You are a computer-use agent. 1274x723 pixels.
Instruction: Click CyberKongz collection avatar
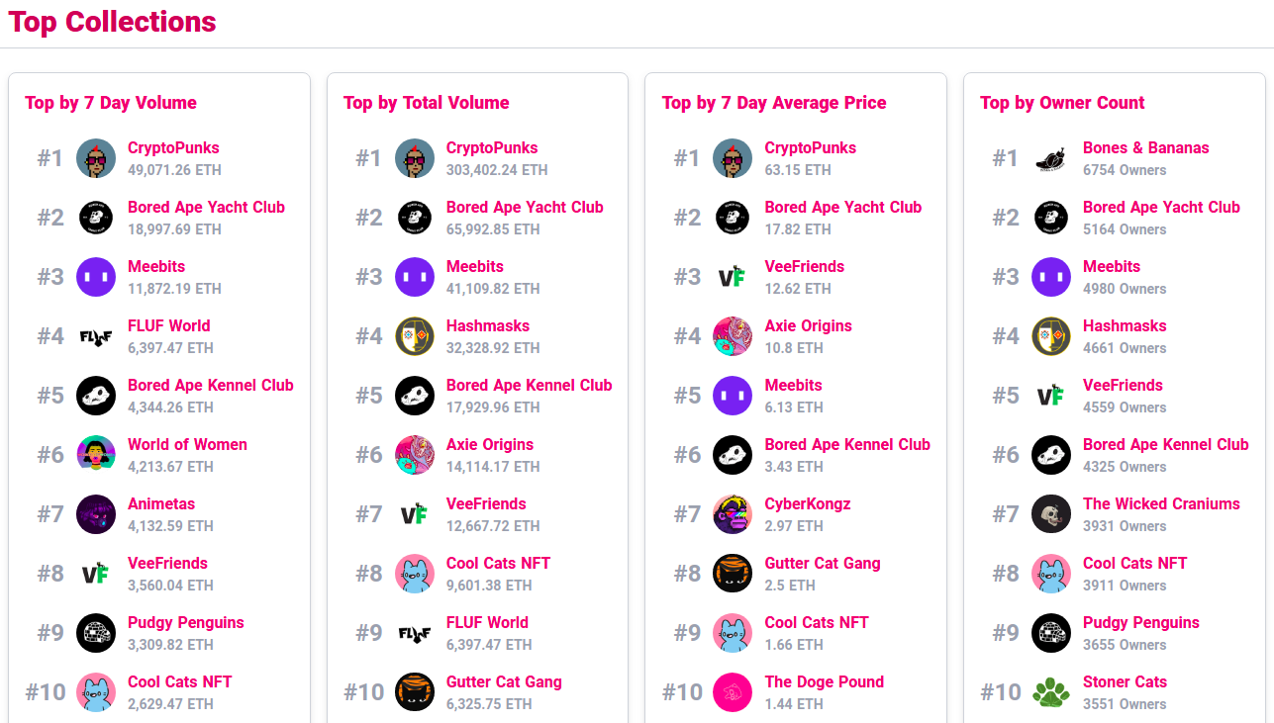[x=733, y=514]
